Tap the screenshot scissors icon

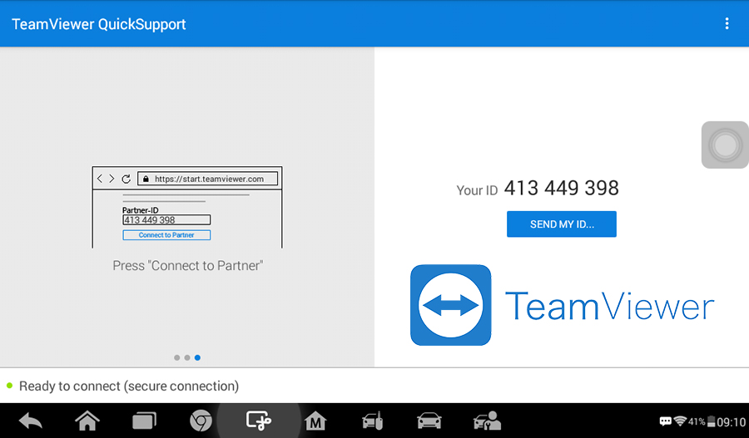(259, 421)
